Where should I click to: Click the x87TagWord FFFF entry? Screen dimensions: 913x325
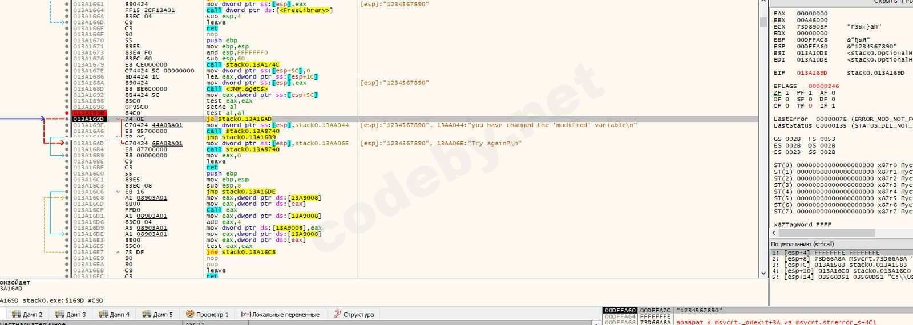(x=802, y=225)
